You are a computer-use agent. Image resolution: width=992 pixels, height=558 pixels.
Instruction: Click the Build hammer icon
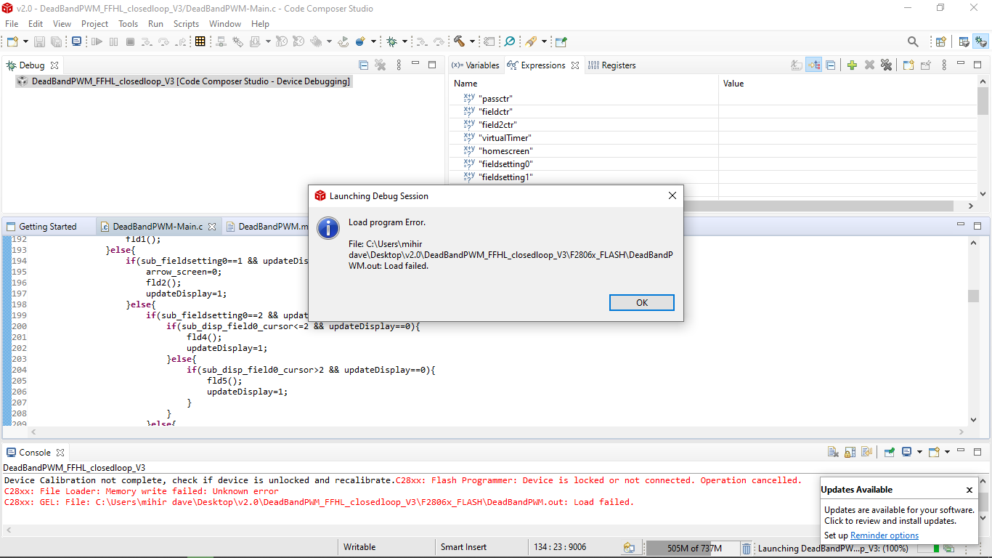[x=460, y=42]
